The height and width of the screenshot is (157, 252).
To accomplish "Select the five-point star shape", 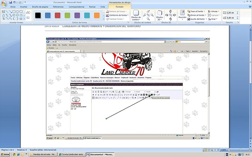I will pyautogui.click(x=21, y=19).
